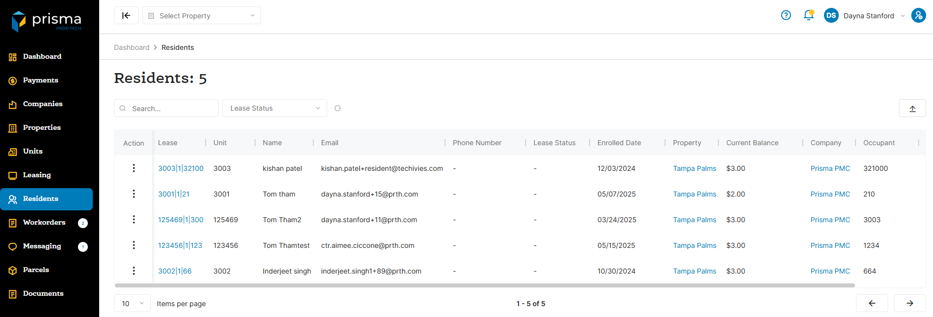
Task: Collapse the sidebar with the arrow icon
Action: click(126, 15)
